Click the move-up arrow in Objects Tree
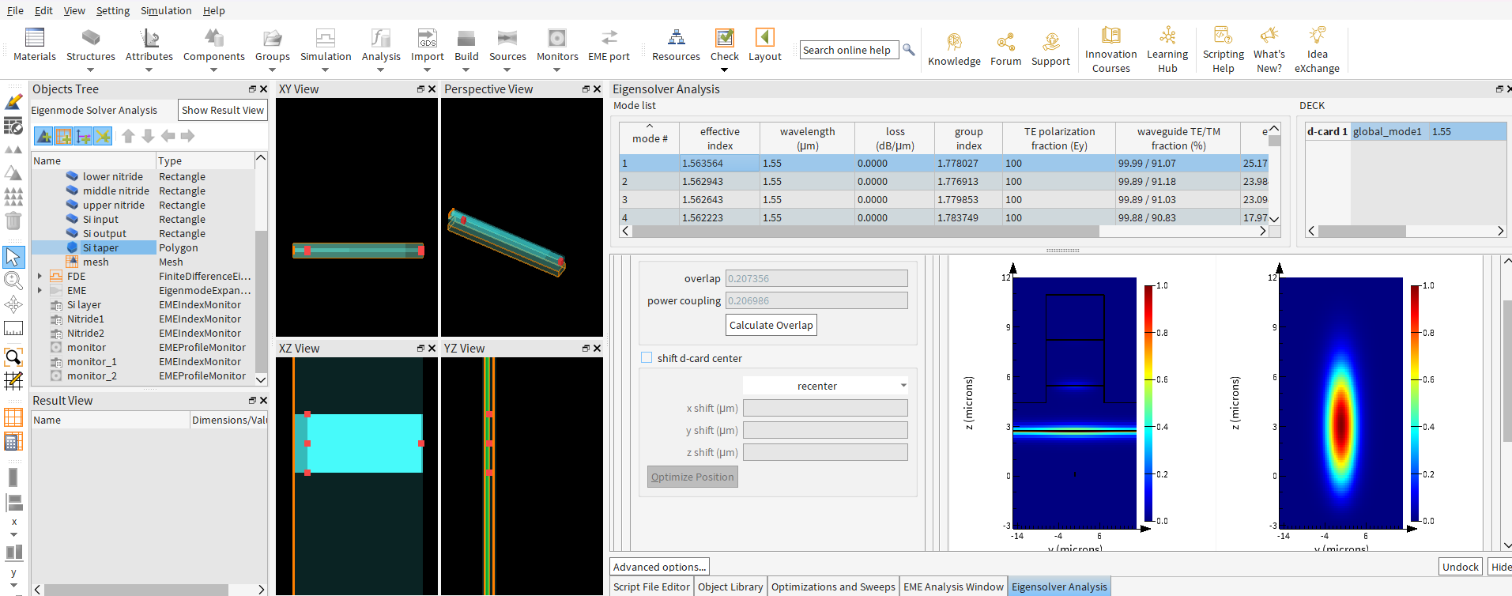The width and height of the screenshot is (1512, 596). [128, 137]
